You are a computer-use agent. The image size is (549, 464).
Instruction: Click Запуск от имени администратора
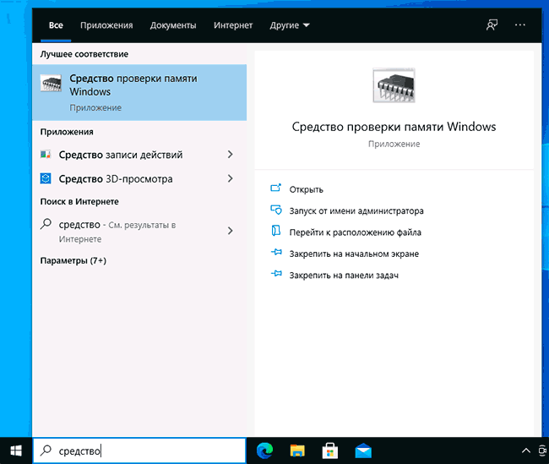pos(356,211)
